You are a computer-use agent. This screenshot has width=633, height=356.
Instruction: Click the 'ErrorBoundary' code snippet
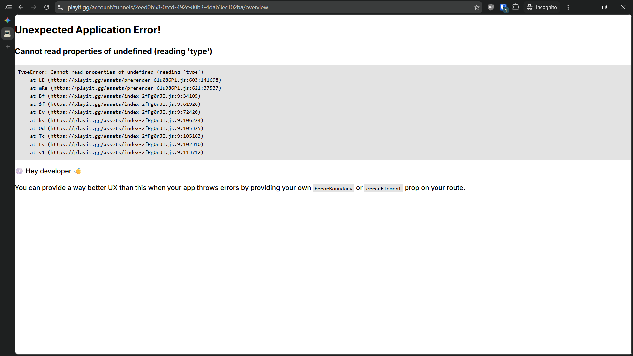click(x=333, y=188)
